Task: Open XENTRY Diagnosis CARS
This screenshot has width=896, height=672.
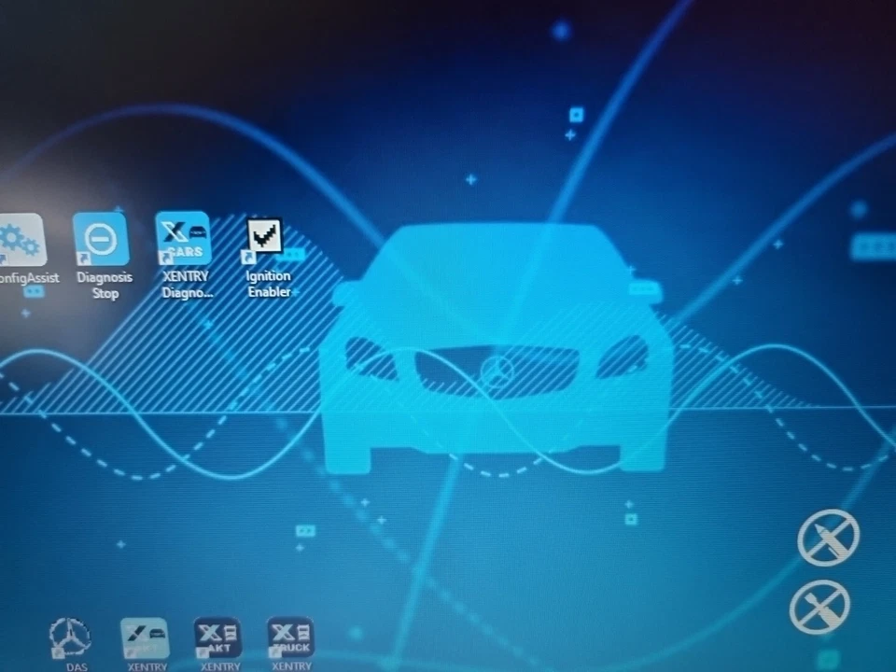Action: [x=183, y=236]
